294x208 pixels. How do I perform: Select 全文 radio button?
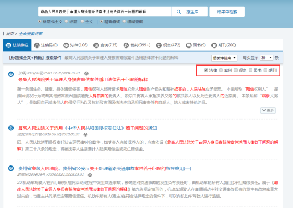coord(83,21)
